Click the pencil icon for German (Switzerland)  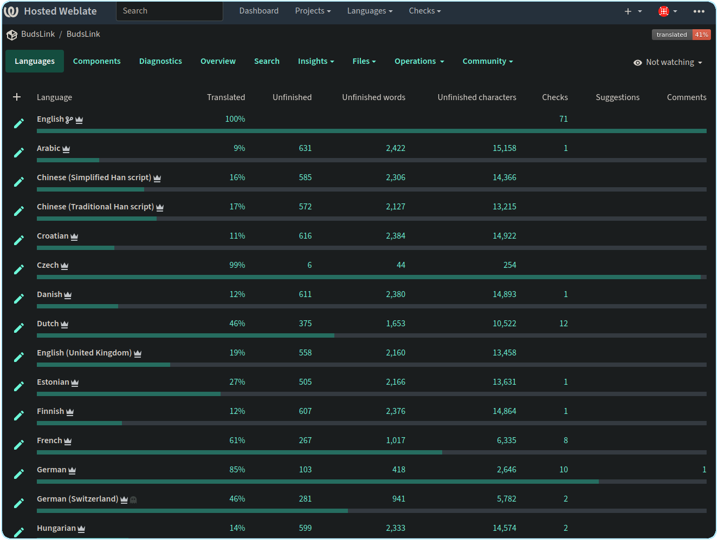tap(19, 503)
